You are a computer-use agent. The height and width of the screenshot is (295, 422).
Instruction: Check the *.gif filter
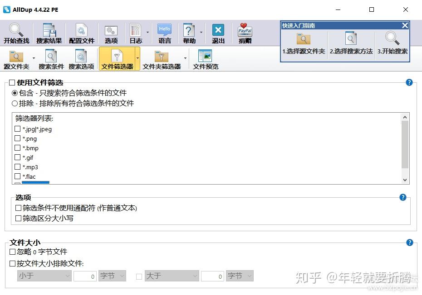point(18,157)
